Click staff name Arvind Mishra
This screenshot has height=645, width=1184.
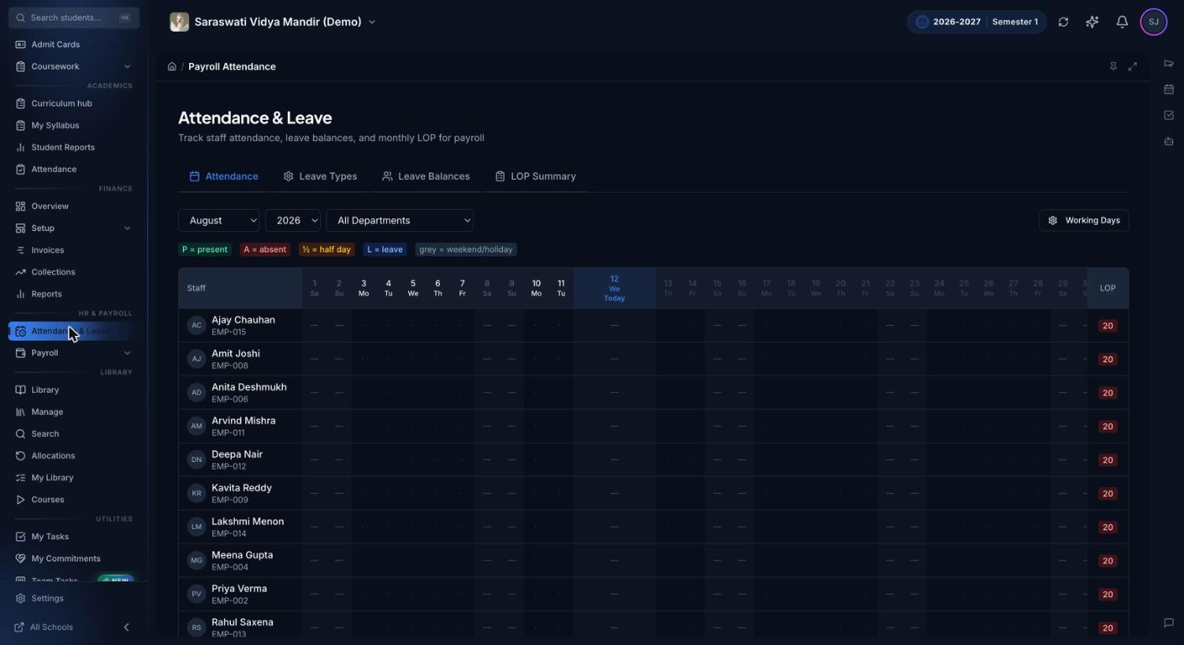coord(244,421)
